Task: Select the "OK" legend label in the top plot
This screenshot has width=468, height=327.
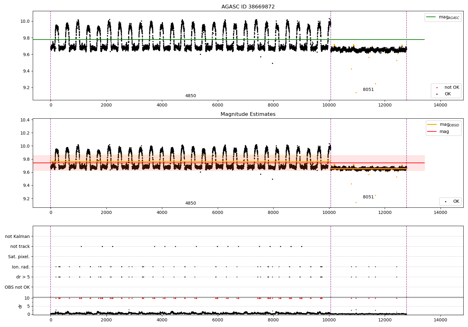Action: pos(448,94)
